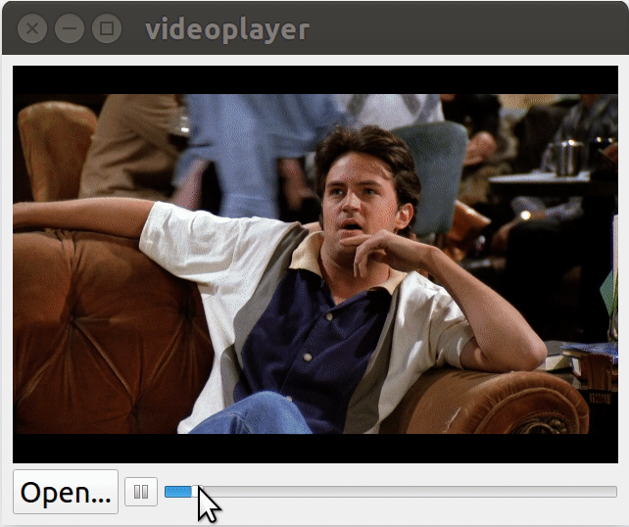The image size is (629, 527).
Task: Jump to the middle of the seek bar
Action: point(391,492)
